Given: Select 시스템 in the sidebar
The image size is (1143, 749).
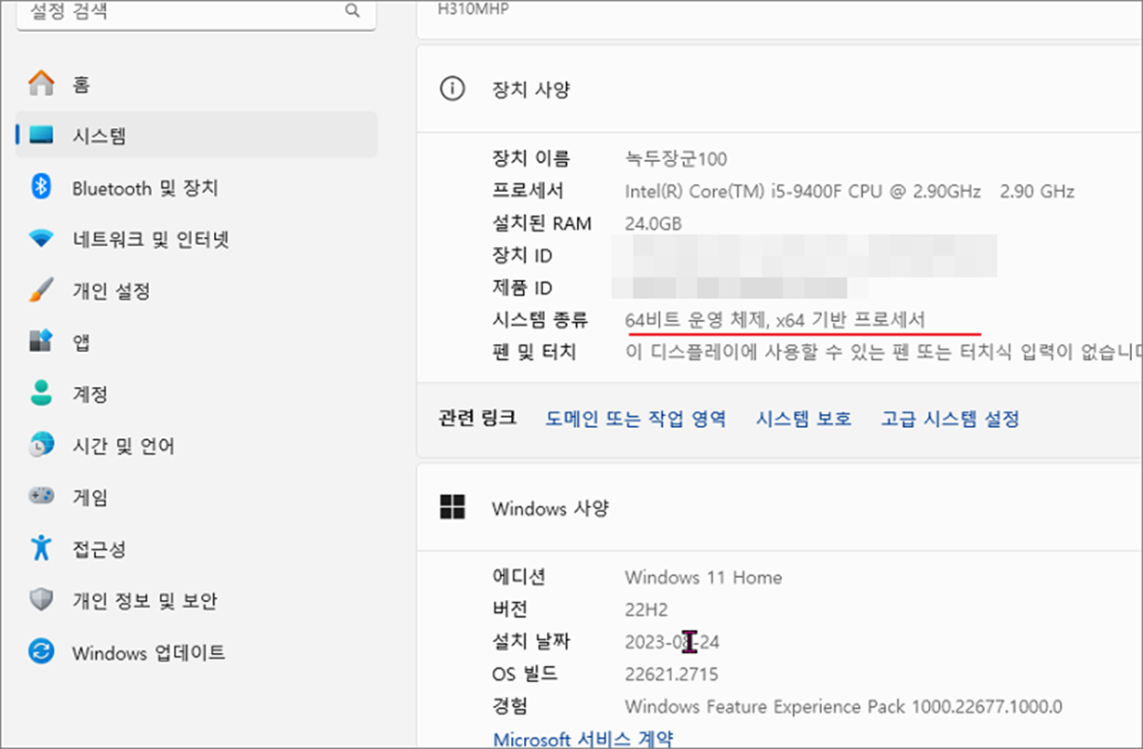Looking at the screenshot, I should [x=197, y=135].
